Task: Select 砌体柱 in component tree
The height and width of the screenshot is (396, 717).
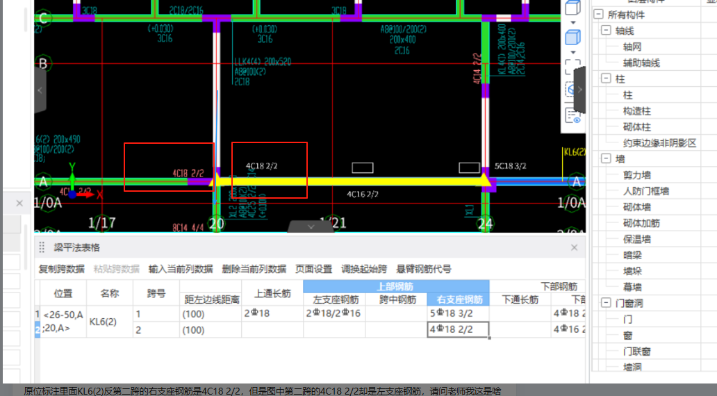Action: 636,126
